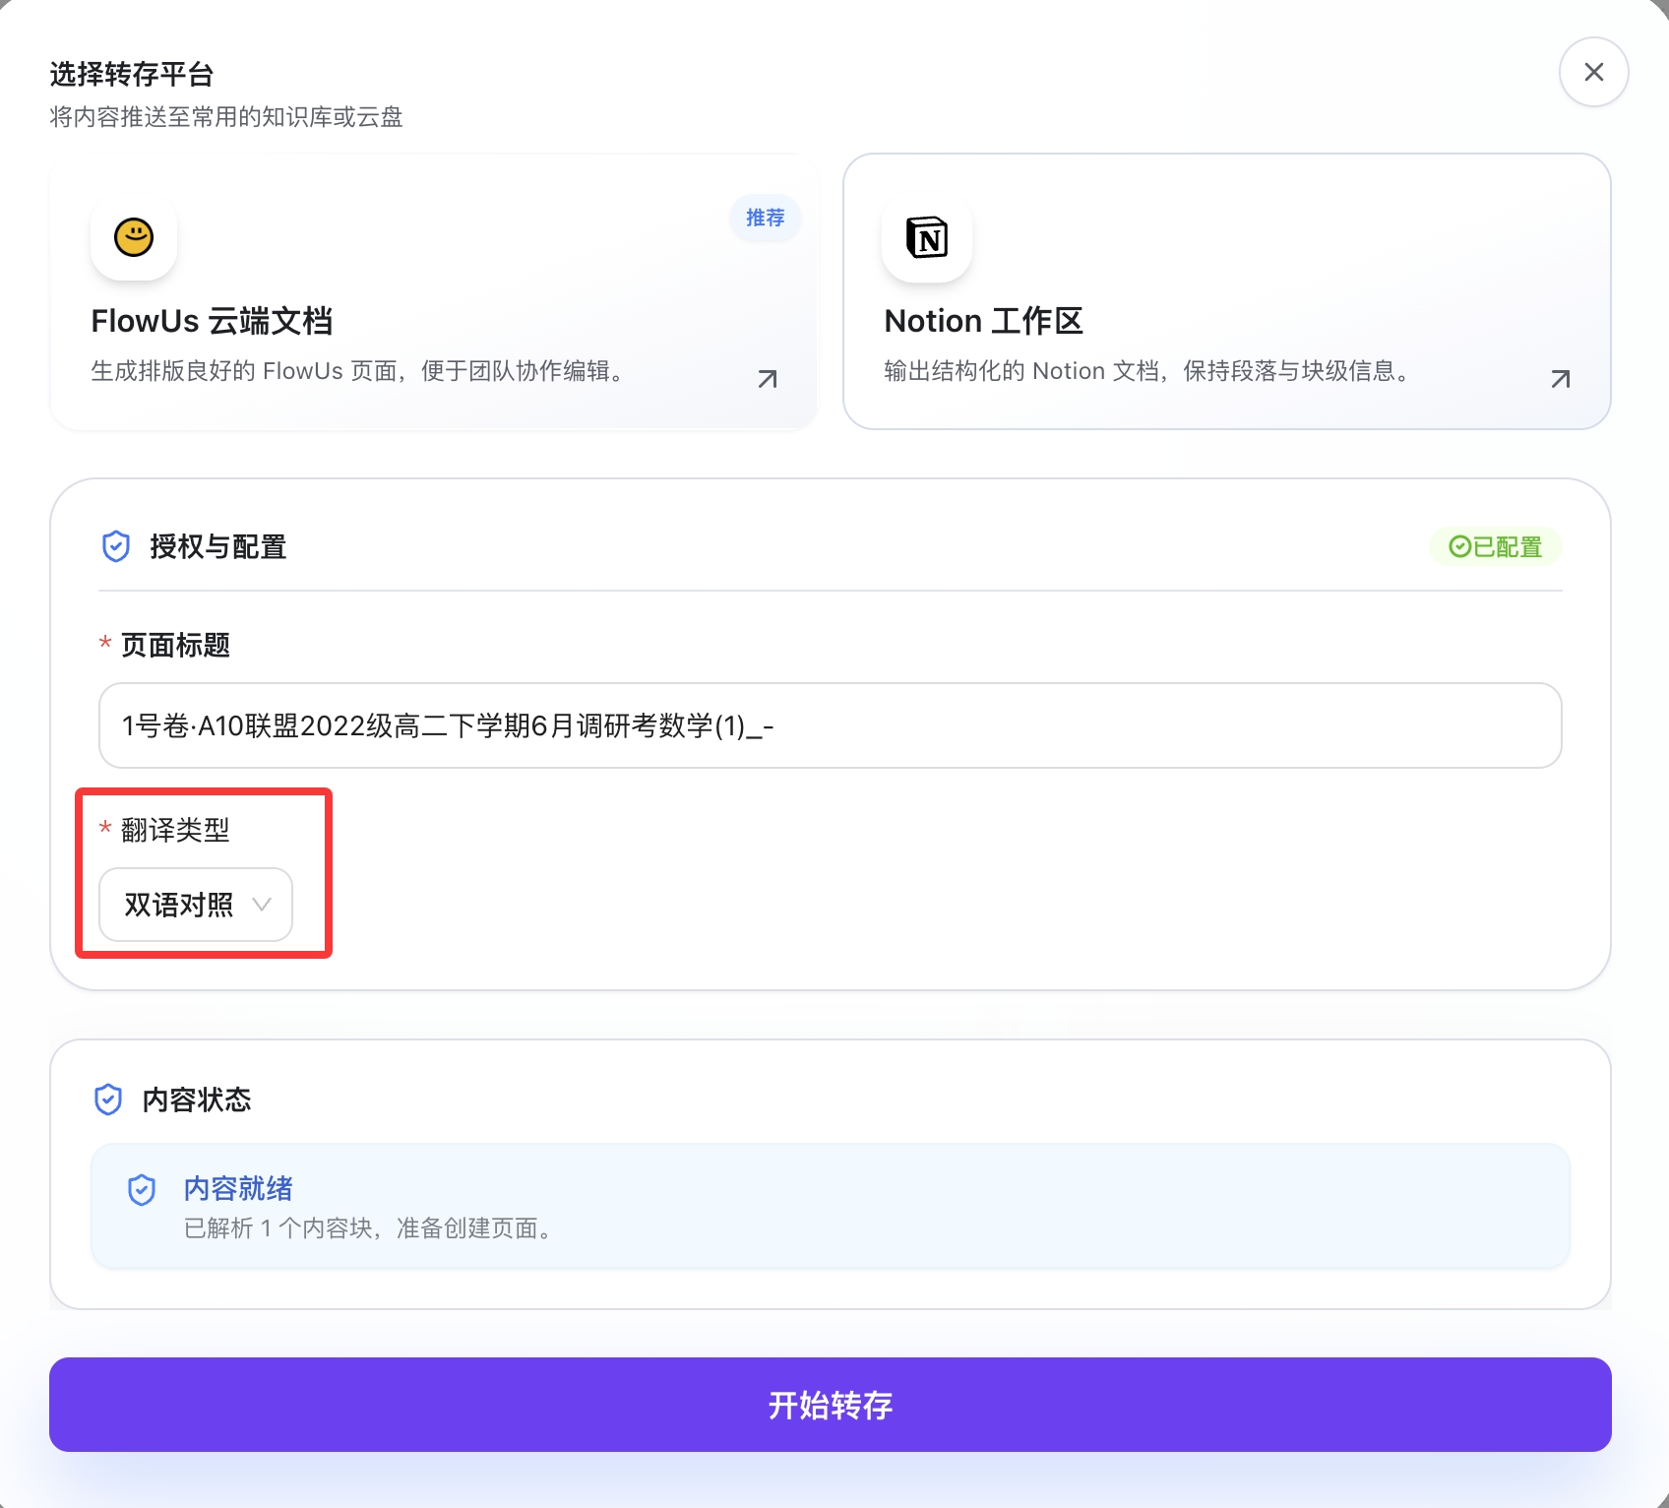Screen dimensions: 1669x1508
Task: Click the blue shield icon beside 内容就绪
Action: pyautogui.click(x=144, y=1190)
